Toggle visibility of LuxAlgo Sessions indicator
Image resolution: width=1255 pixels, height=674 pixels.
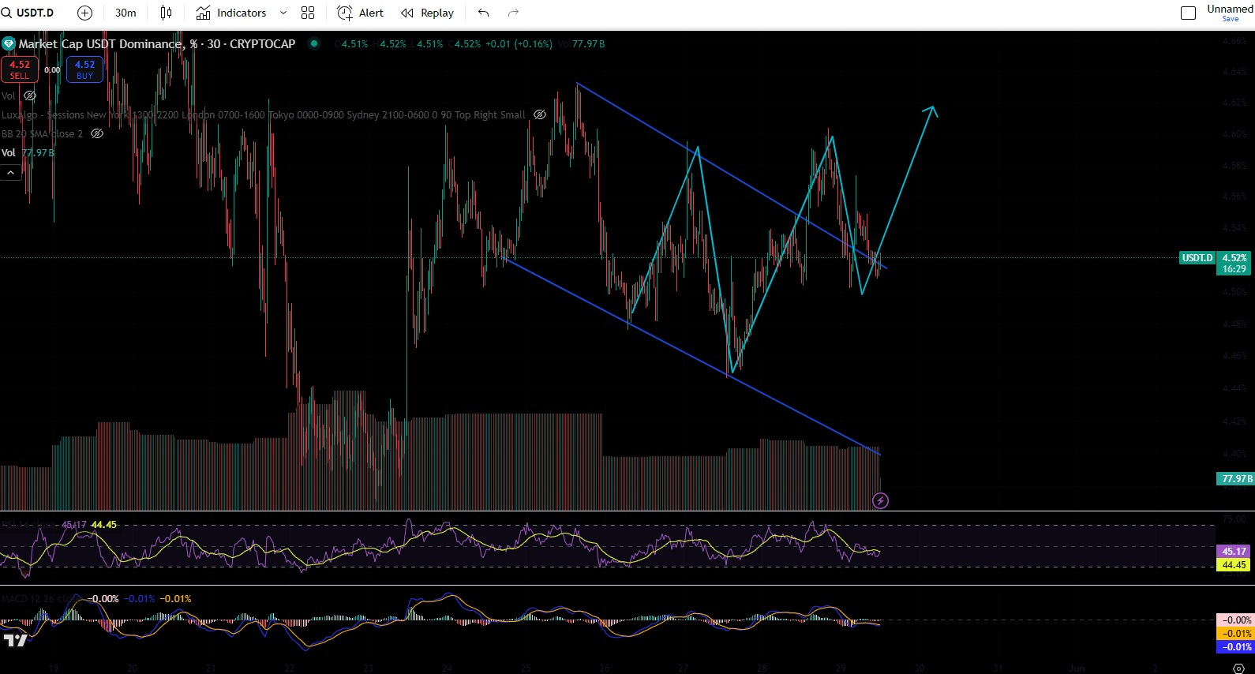540,114
